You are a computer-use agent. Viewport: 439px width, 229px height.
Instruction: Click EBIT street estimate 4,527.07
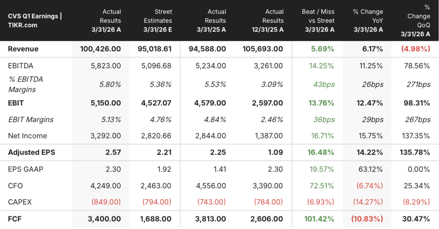156,103
